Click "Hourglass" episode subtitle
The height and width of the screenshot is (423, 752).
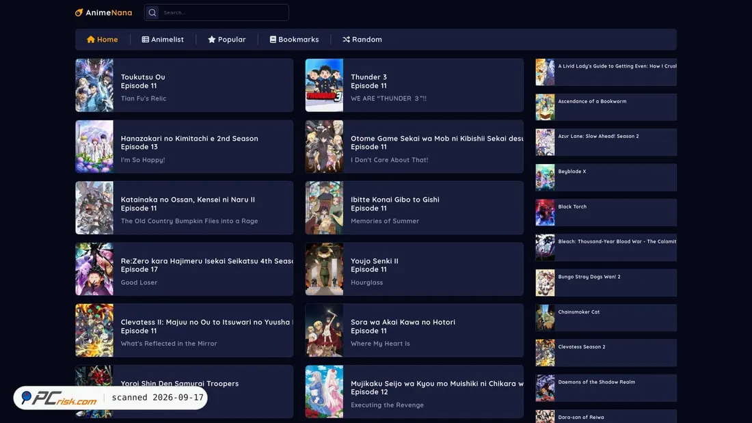367,282
